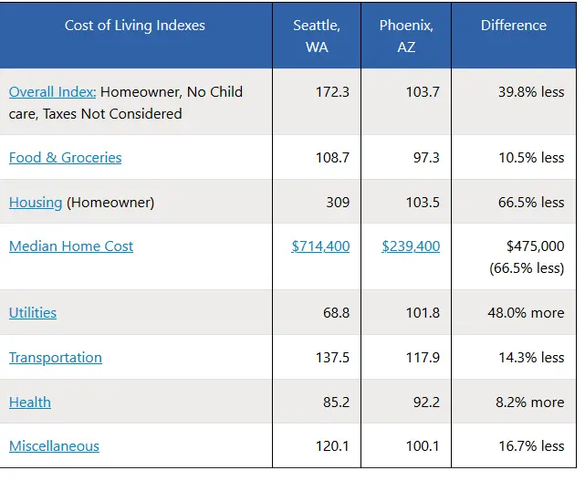Click the Cost of Living Indexes header
This screenshot has height=481, width=585.
(x=136, y=26)
